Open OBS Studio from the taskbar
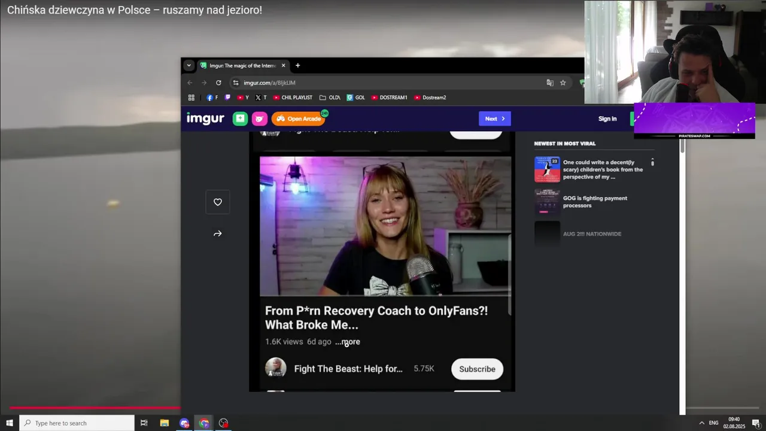 [224, 423]
